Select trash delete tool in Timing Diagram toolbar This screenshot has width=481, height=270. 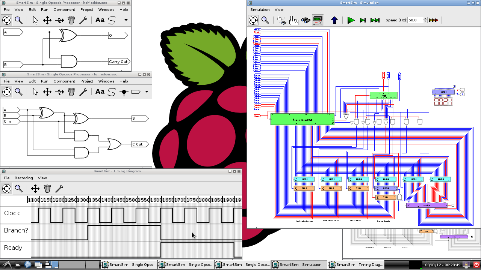(x=47, y=188)
